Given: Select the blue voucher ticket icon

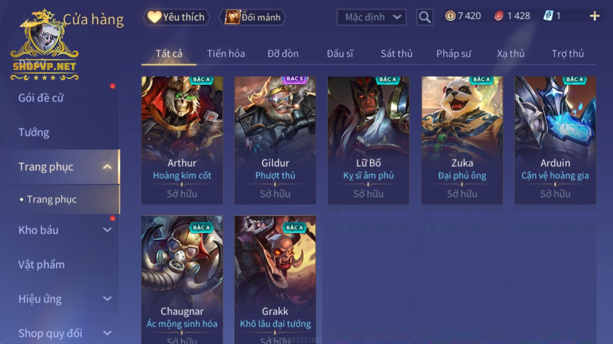Looking at the screenshot, I should [x=548, y=16].
